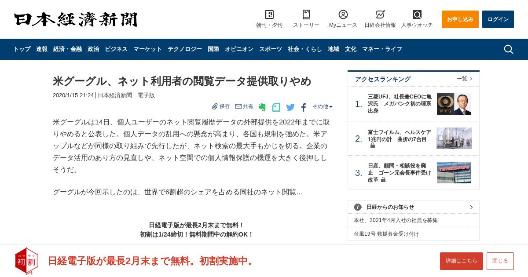Viewport: 528px width, 277px height.
Task: Open the 文化 section
Action: coord(351,49)
